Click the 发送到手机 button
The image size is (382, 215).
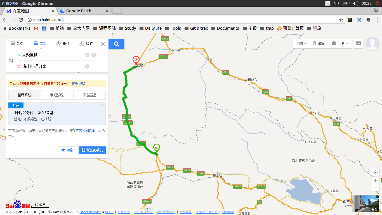(92, 150)
